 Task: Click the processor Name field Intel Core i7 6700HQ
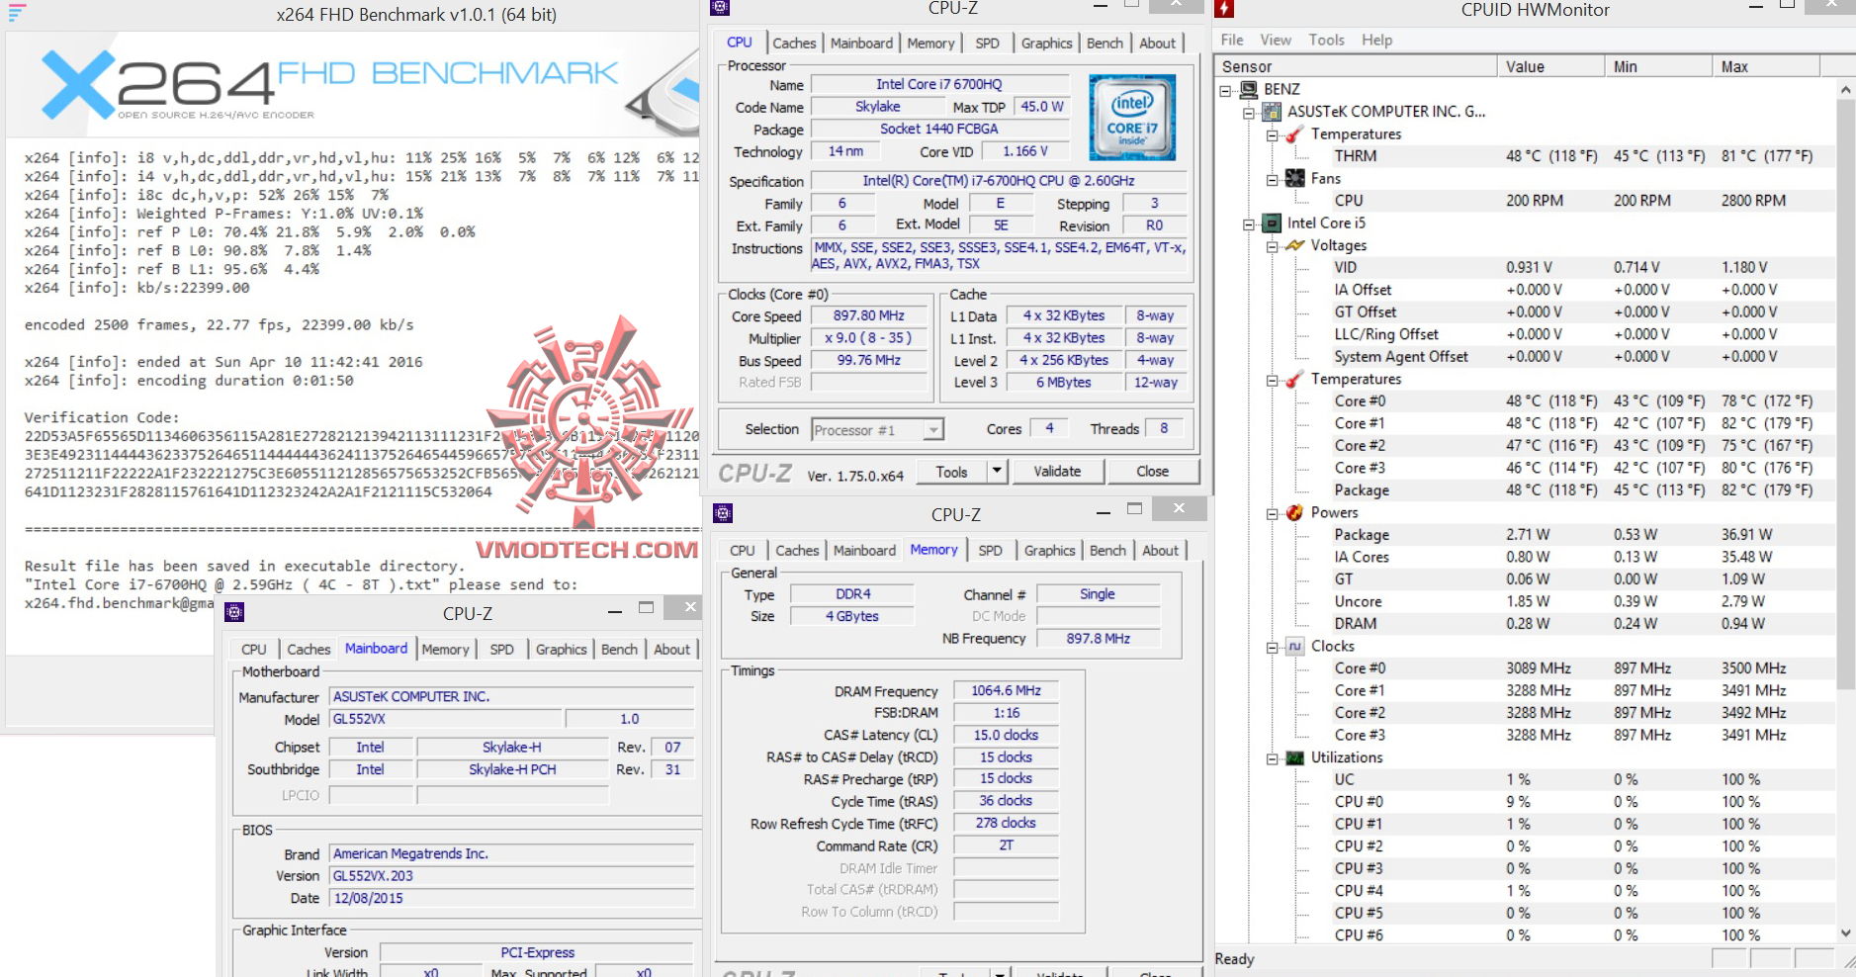(x=939, y=85)
